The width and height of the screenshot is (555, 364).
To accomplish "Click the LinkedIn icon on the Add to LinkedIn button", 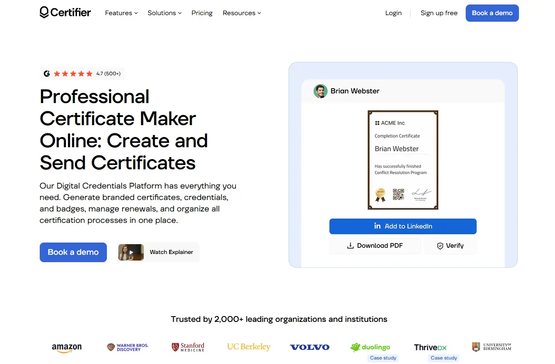I will pos(378,226).
